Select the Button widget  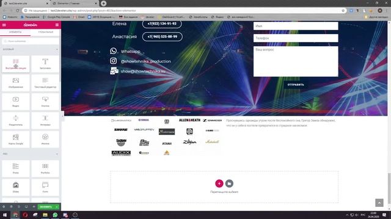[x=45, y=102]
